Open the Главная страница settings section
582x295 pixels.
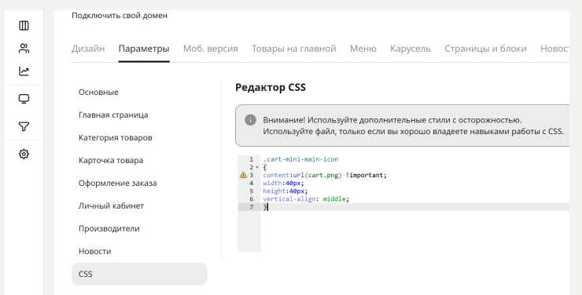(x=113, y=115)
